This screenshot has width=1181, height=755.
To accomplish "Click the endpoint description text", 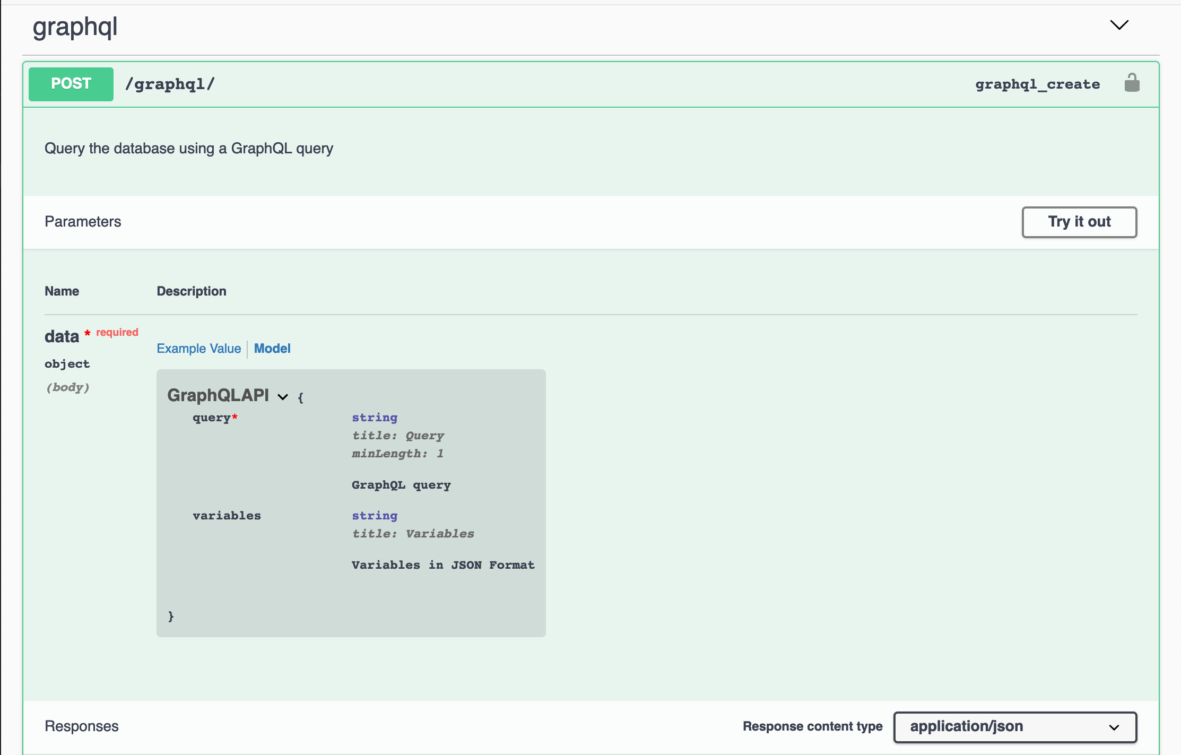I will click(189, 149).
